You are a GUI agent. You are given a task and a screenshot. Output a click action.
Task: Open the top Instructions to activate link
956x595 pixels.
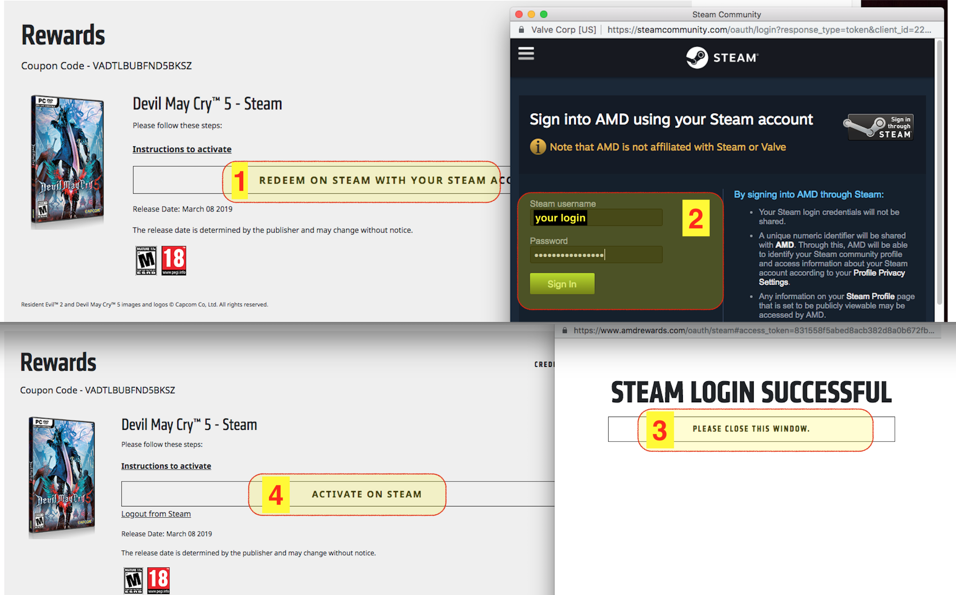click(182, 150)
